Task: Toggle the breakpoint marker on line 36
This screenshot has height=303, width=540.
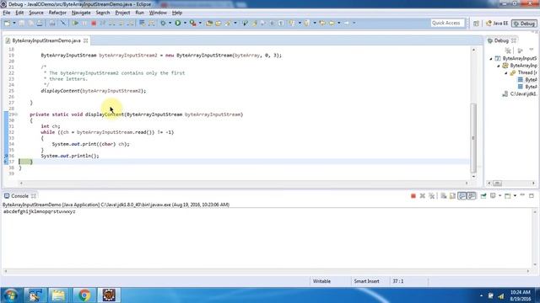Action: point(6,156)
